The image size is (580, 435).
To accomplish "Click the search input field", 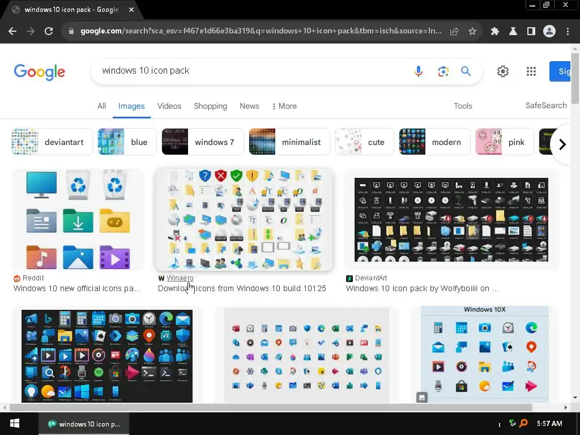I will click(x=251, y=71).
